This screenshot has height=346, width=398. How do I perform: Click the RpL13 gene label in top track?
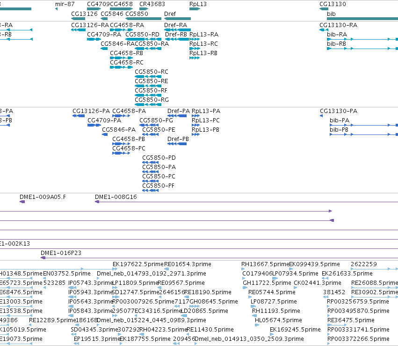198,4
